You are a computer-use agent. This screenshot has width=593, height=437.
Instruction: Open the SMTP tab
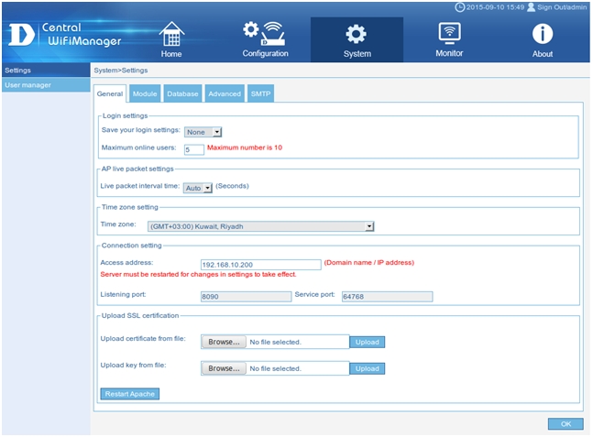point(260,93)
